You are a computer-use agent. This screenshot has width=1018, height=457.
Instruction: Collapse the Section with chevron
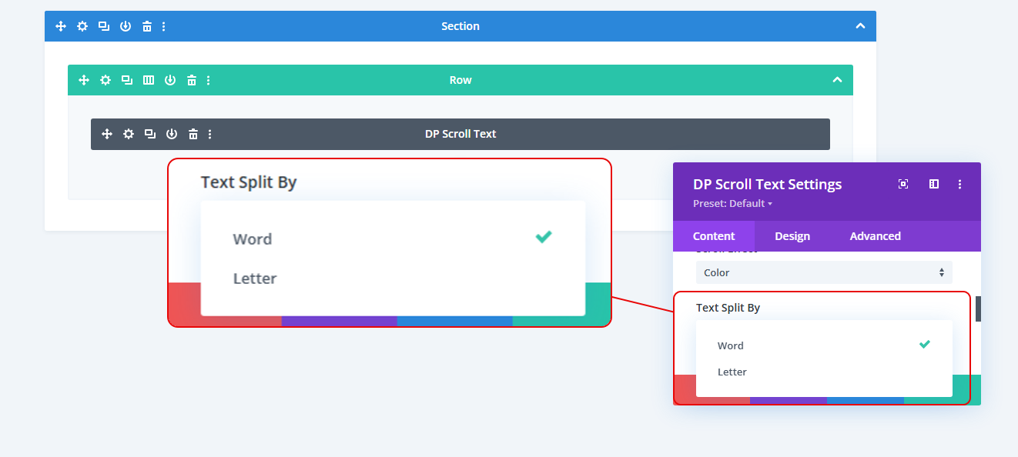(860, 26)
